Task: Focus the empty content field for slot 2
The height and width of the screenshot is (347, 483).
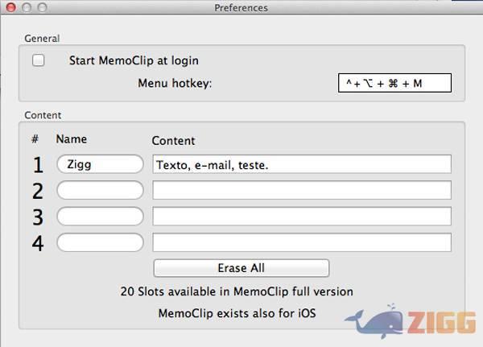Action: pos(302,190)
